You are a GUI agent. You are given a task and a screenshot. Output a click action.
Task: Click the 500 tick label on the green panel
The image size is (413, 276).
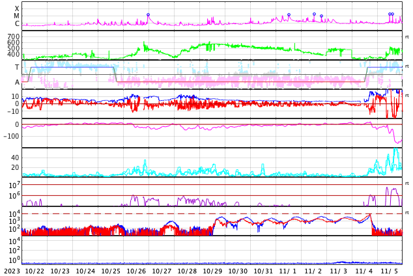[14, 48]
